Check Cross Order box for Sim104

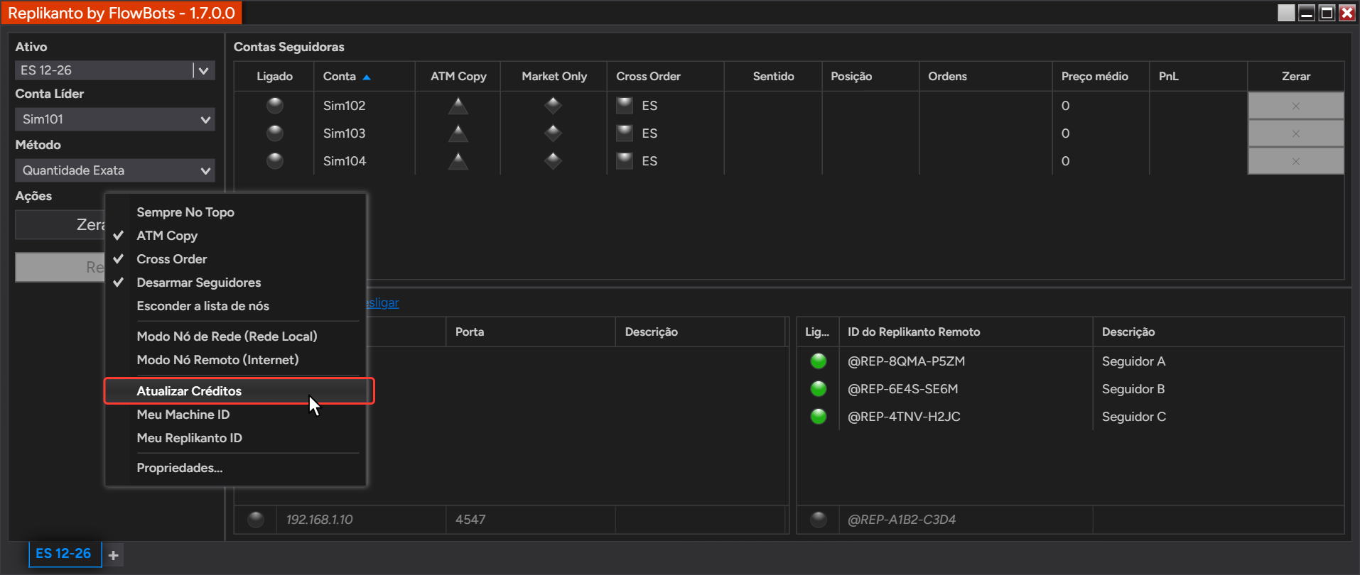(x=625, y=161)
